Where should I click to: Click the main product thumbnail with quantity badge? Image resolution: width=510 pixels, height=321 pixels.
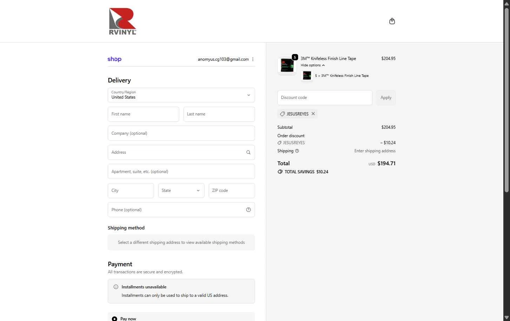tap(287, 65)
